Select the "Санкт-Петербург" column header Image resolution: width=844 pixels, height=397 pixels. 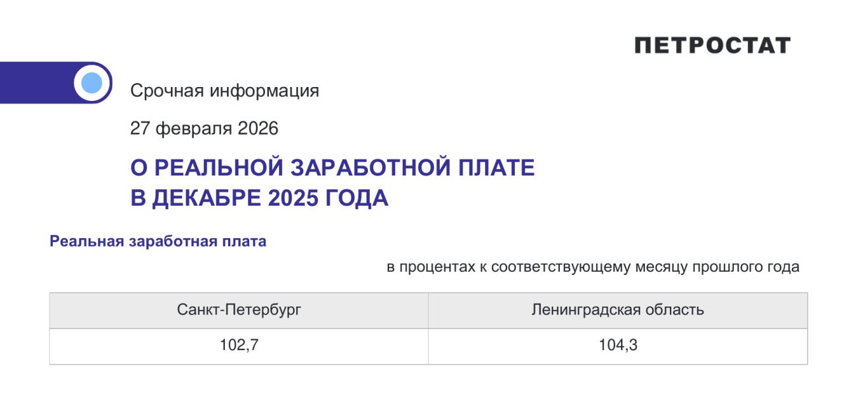point(239,310)
